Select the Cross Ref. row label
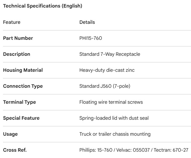 [15, 150]
